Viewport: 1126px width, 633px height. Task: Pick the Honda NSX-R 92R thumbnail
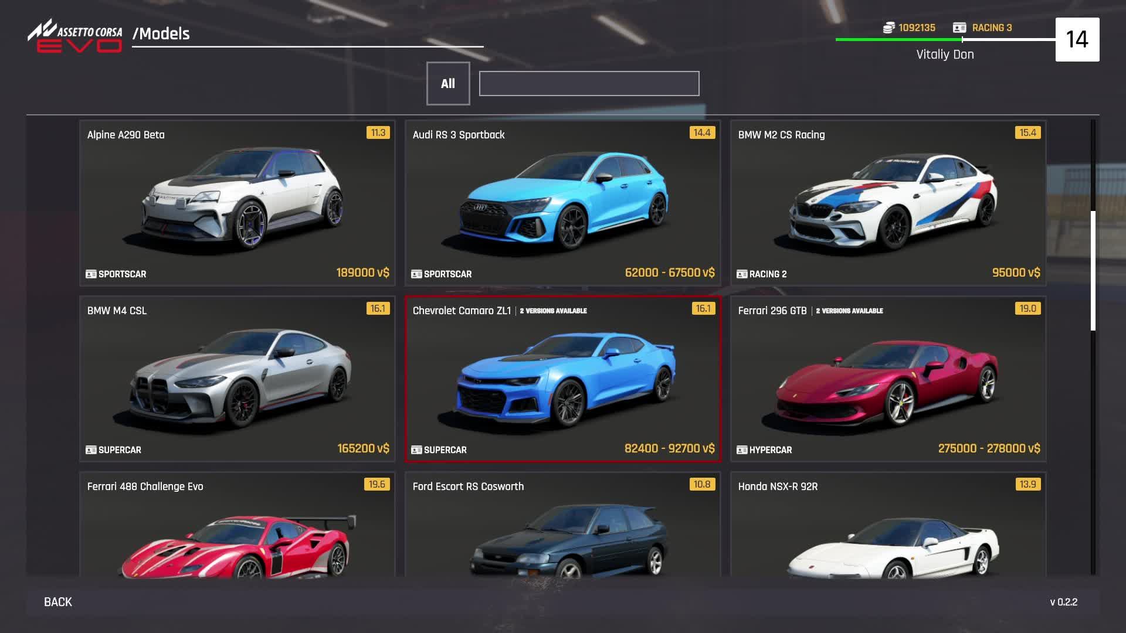[888, 527]
